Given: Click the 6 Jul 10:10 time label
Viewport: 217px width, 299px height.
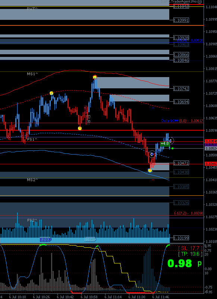Looking at the screenshot, I should [18, 297].
